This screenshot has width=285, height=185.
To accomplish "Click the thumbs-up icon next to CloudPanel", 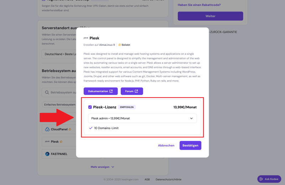I will (x=70, y=129).
